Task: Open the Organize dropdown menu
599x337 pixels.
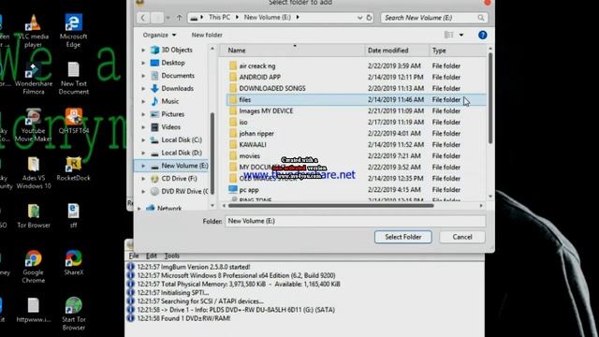Action: point(159,35)
